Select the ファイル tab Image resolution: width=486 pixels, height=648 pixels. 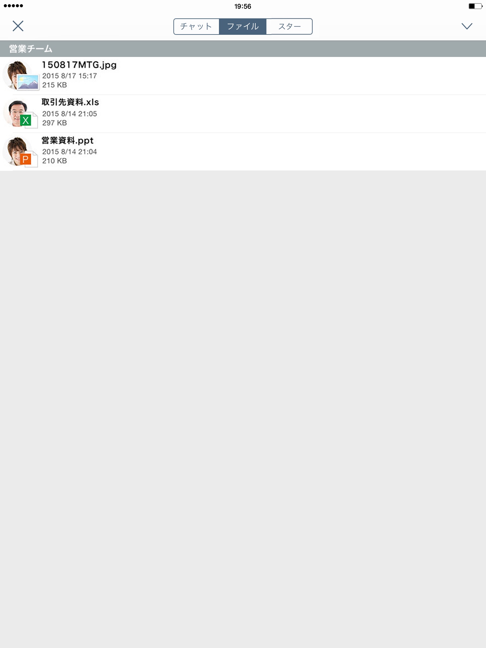(243, 26)
